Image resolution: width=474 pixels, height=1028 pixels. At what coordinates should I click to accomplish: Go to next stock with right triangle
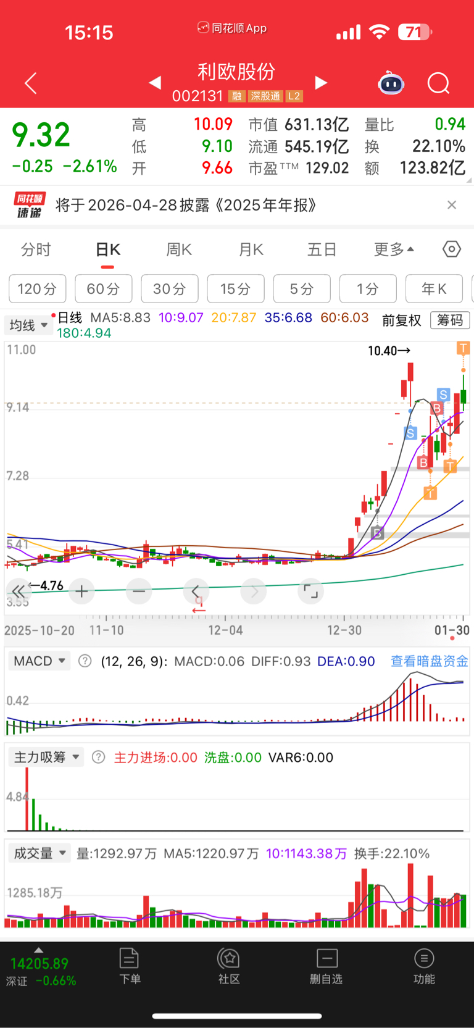tap(321, 83)
